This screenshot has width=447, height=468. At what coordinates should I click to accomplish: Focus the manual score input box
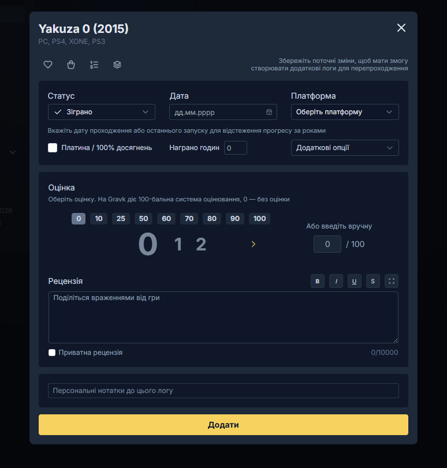tap(327, 244)
